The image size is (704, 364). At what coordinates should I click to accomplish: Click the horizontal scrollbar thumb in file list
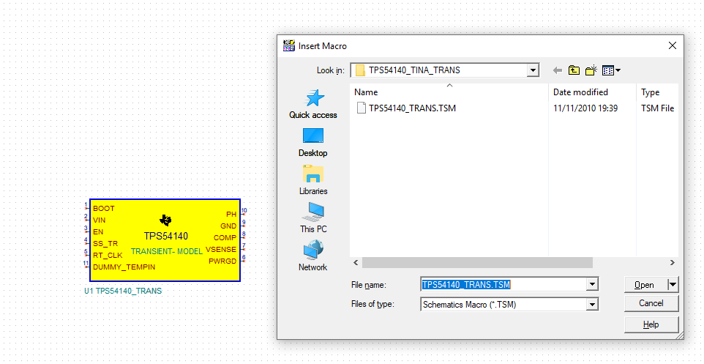coord(477,262)
